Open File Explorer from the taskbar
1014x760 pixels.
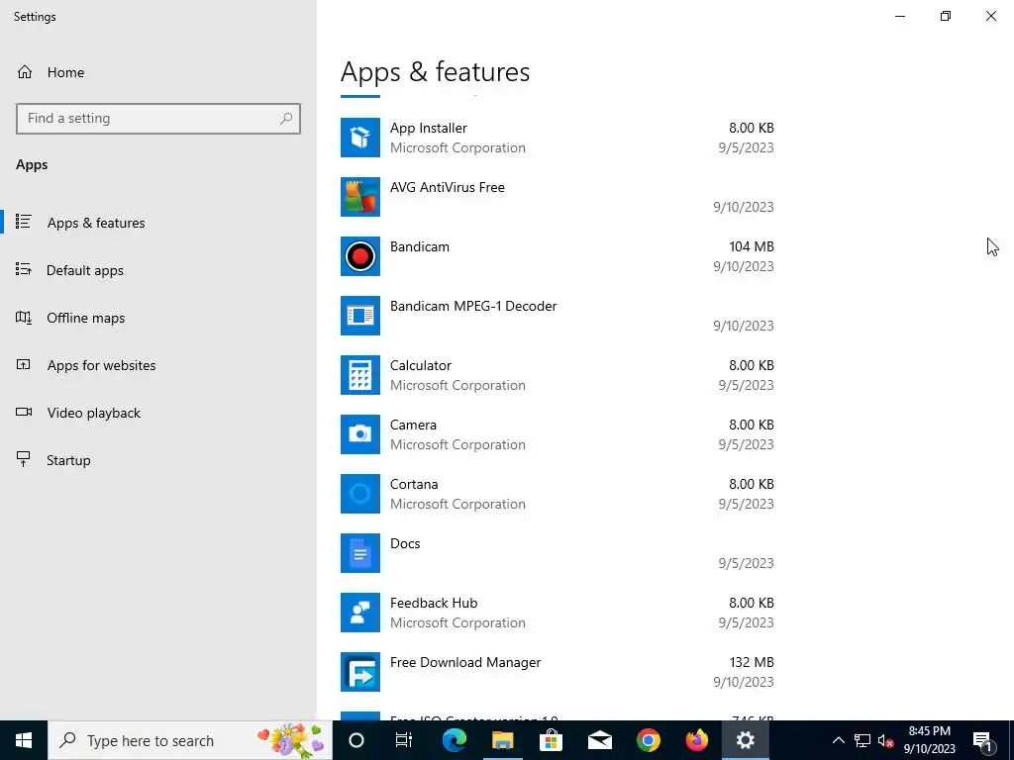click(x=502, y=740)
